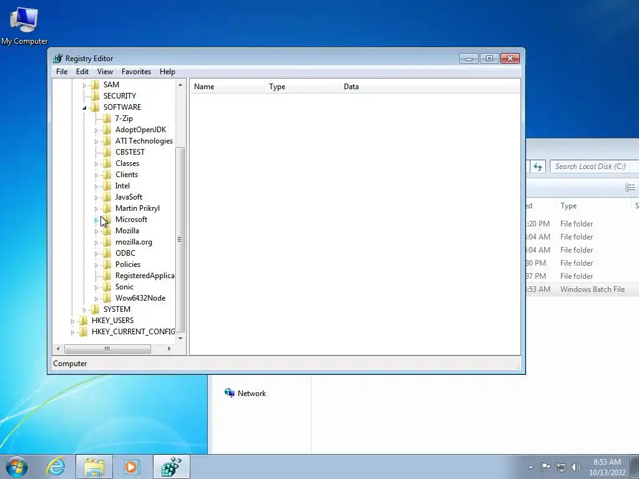Select Windows Batch File row in Explorer
Screen dimensions: 639x479
582,289
